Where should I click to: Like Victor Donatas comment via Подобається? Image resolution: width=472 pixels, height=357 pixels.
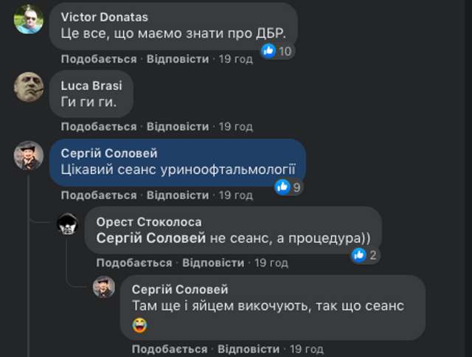point(99,59)
